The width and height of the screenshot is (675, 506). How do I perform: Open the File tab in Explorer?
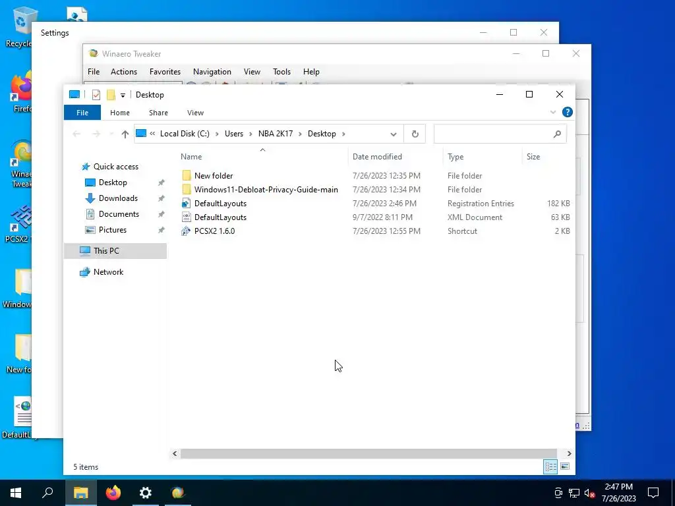(x=82, y=113)
